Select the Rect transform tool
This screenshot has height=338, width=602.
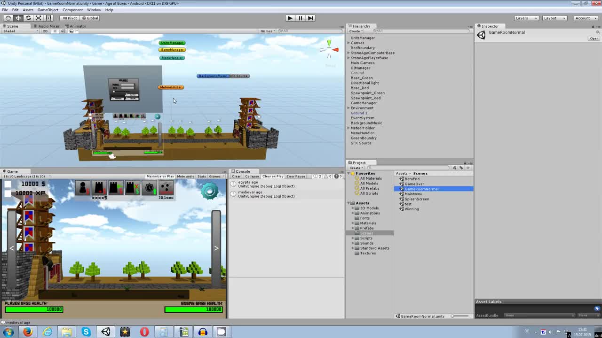[48, 18]
